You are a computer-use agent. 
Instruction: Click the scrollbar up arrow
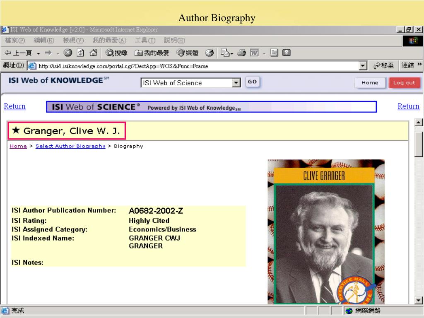click(418, 123)
